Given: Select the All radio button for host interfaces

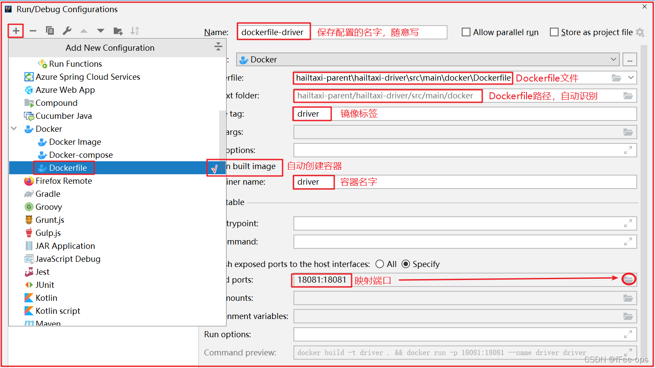Looking at the screenshot, I should [380, 264].
